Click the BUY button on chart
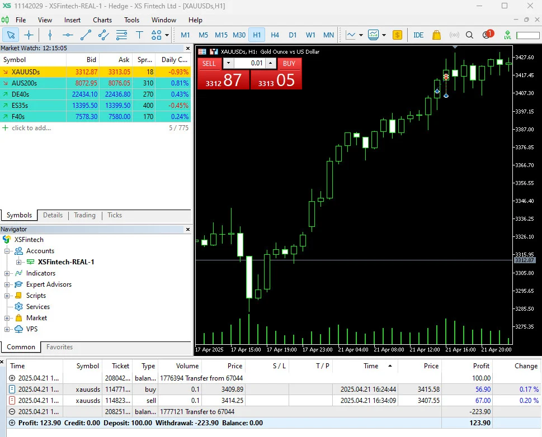This screenshot has width=542, height=437. click(x=276, y=74)
